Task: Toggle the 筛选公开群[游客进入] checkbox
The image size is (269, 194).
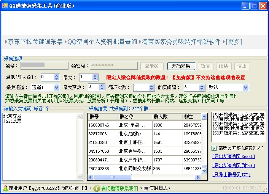Action: point(214,148)
